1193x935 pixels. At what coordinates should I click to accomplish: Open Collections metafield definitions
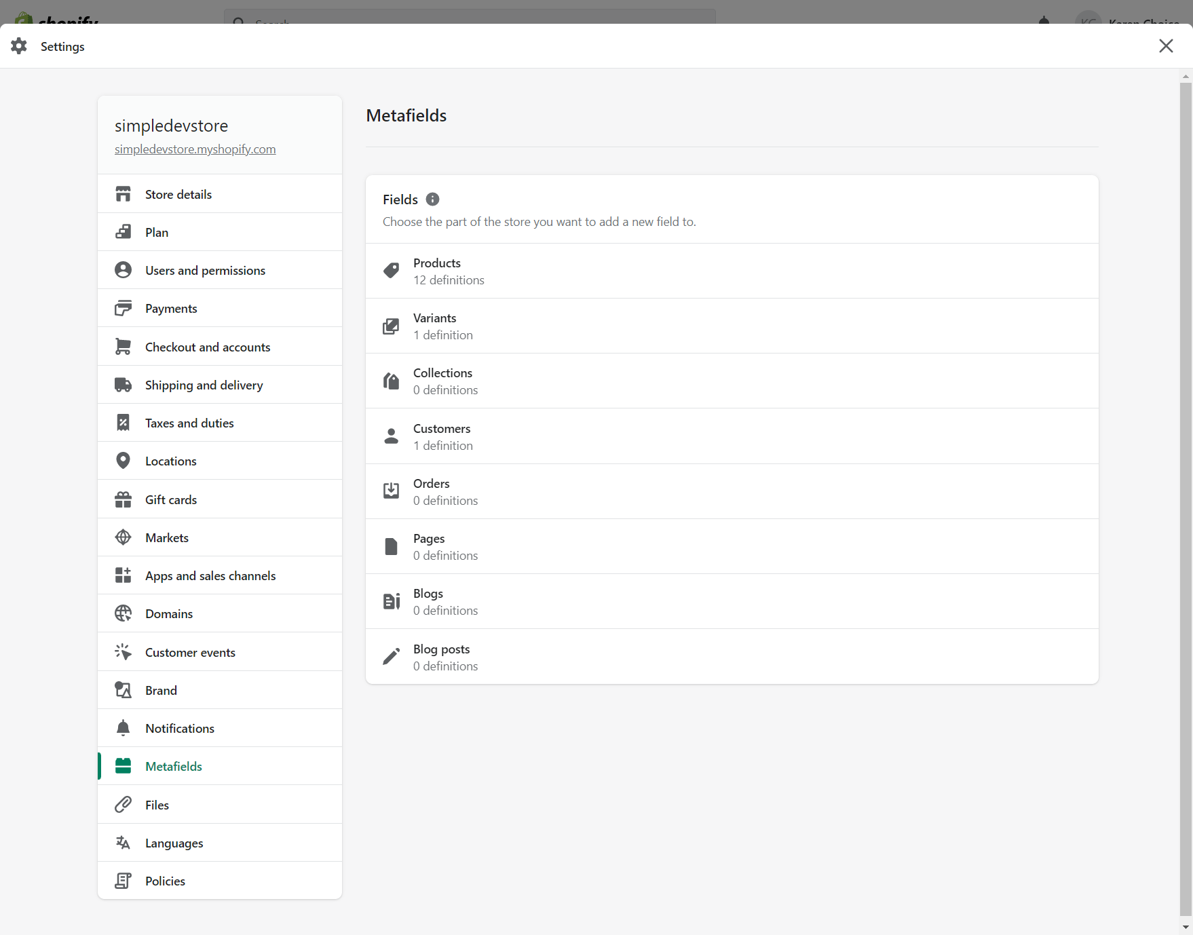click(x=732, y=381)
